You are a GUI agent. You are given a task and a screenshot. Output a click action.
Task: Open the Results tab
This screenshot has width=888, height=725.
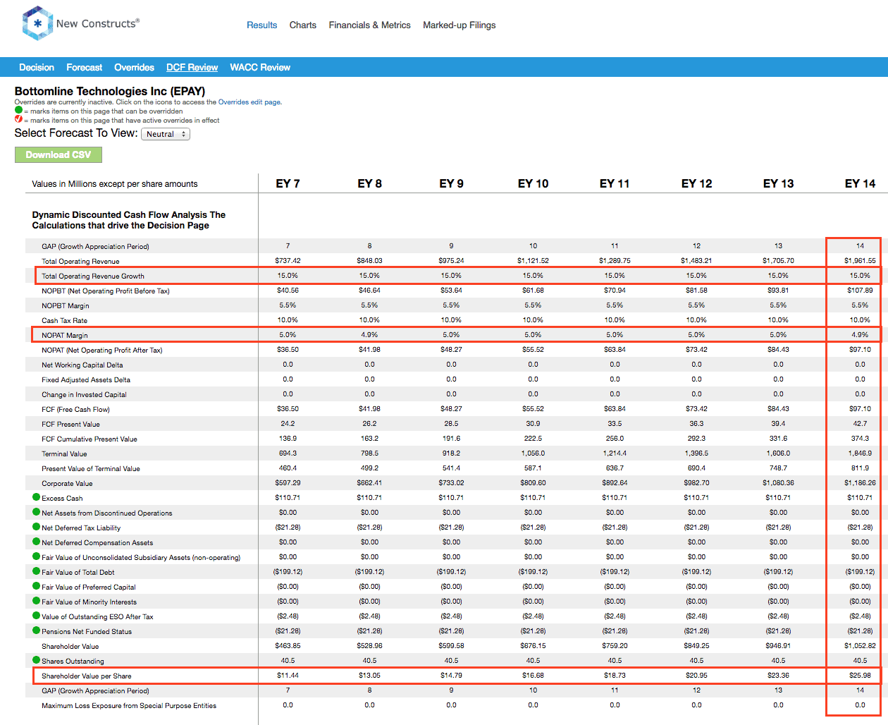(x=262, y=25)
